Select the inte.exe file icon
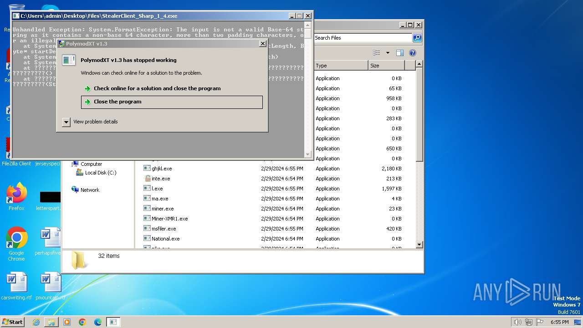583x328 pixels. (x=147, y=179)
